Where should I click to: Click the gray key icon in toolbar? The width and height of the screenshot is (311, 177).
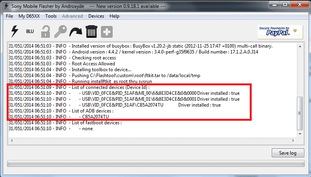pyautogui.click(x=60, y=31)
